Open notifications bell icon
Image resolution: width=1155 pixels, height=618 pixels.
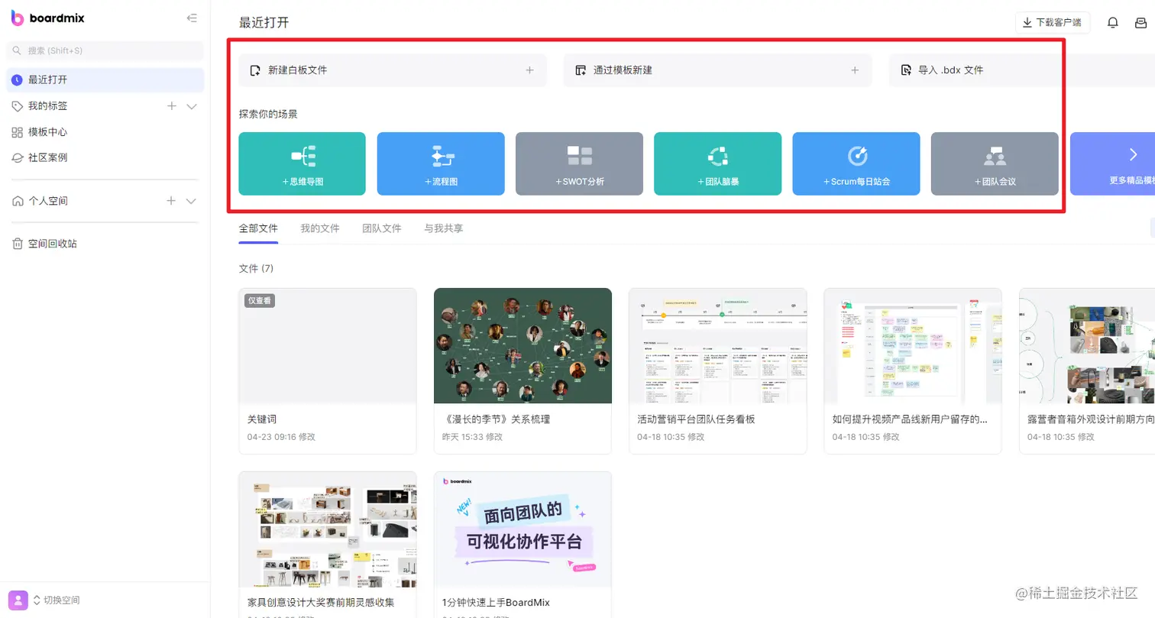point(1113,23)
